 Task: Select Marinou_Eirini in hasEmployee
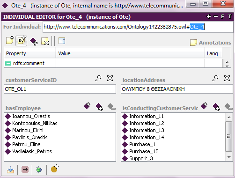pyautogui.click(x=28, y=130)
